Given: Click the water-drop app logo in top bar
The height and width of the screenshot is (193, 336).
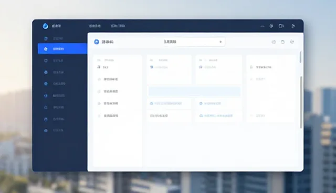Looking at the screenshot, I should pyautogui.click(x=45, y=26).
